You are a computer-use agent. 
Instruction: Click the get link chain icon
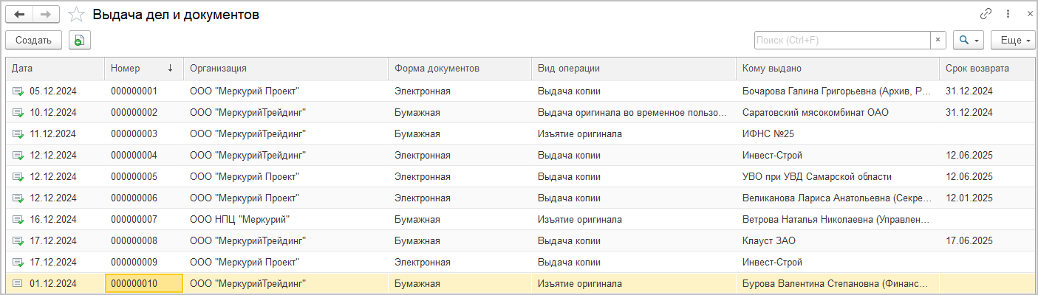click(986, 14)
